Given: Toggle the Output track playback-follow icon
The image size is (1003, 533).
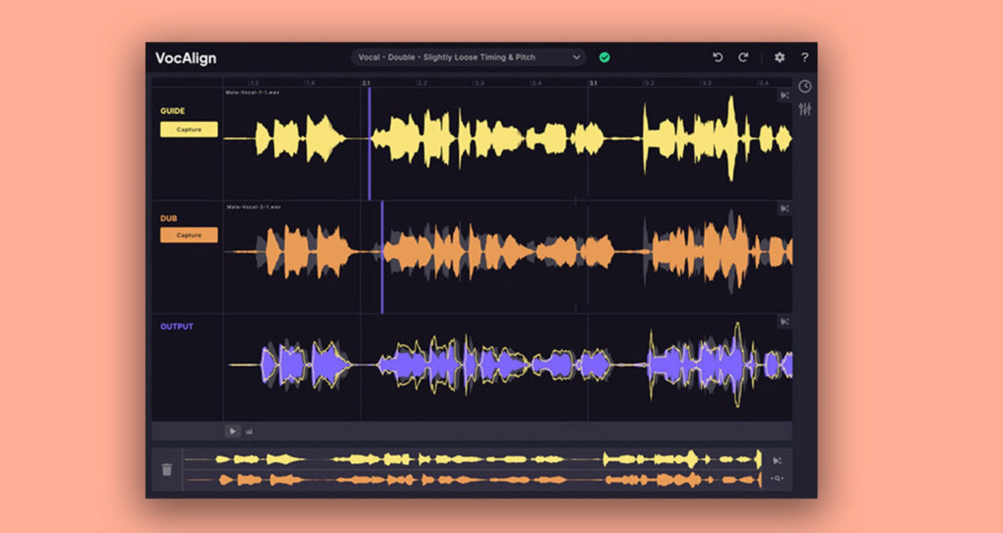Looking at the screenshot, I should click(x=783, y=321).
